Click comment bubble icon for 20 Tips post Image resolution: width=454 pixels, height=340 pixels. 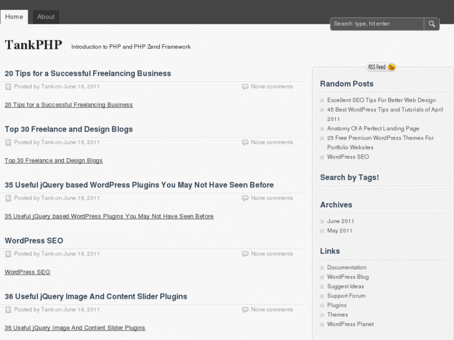(x=245, y=87)
